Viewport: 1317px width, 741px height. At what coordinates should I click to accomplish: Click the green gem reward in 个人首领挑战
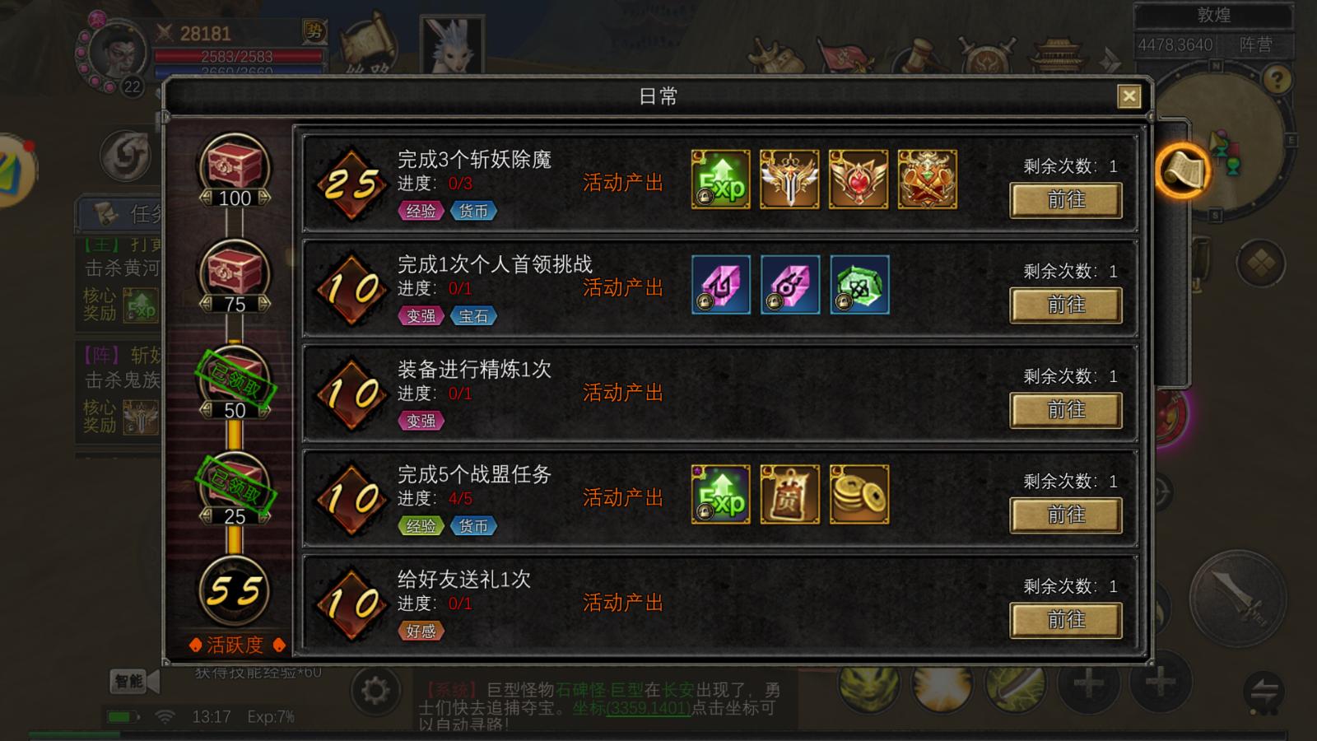click(859, 285)
